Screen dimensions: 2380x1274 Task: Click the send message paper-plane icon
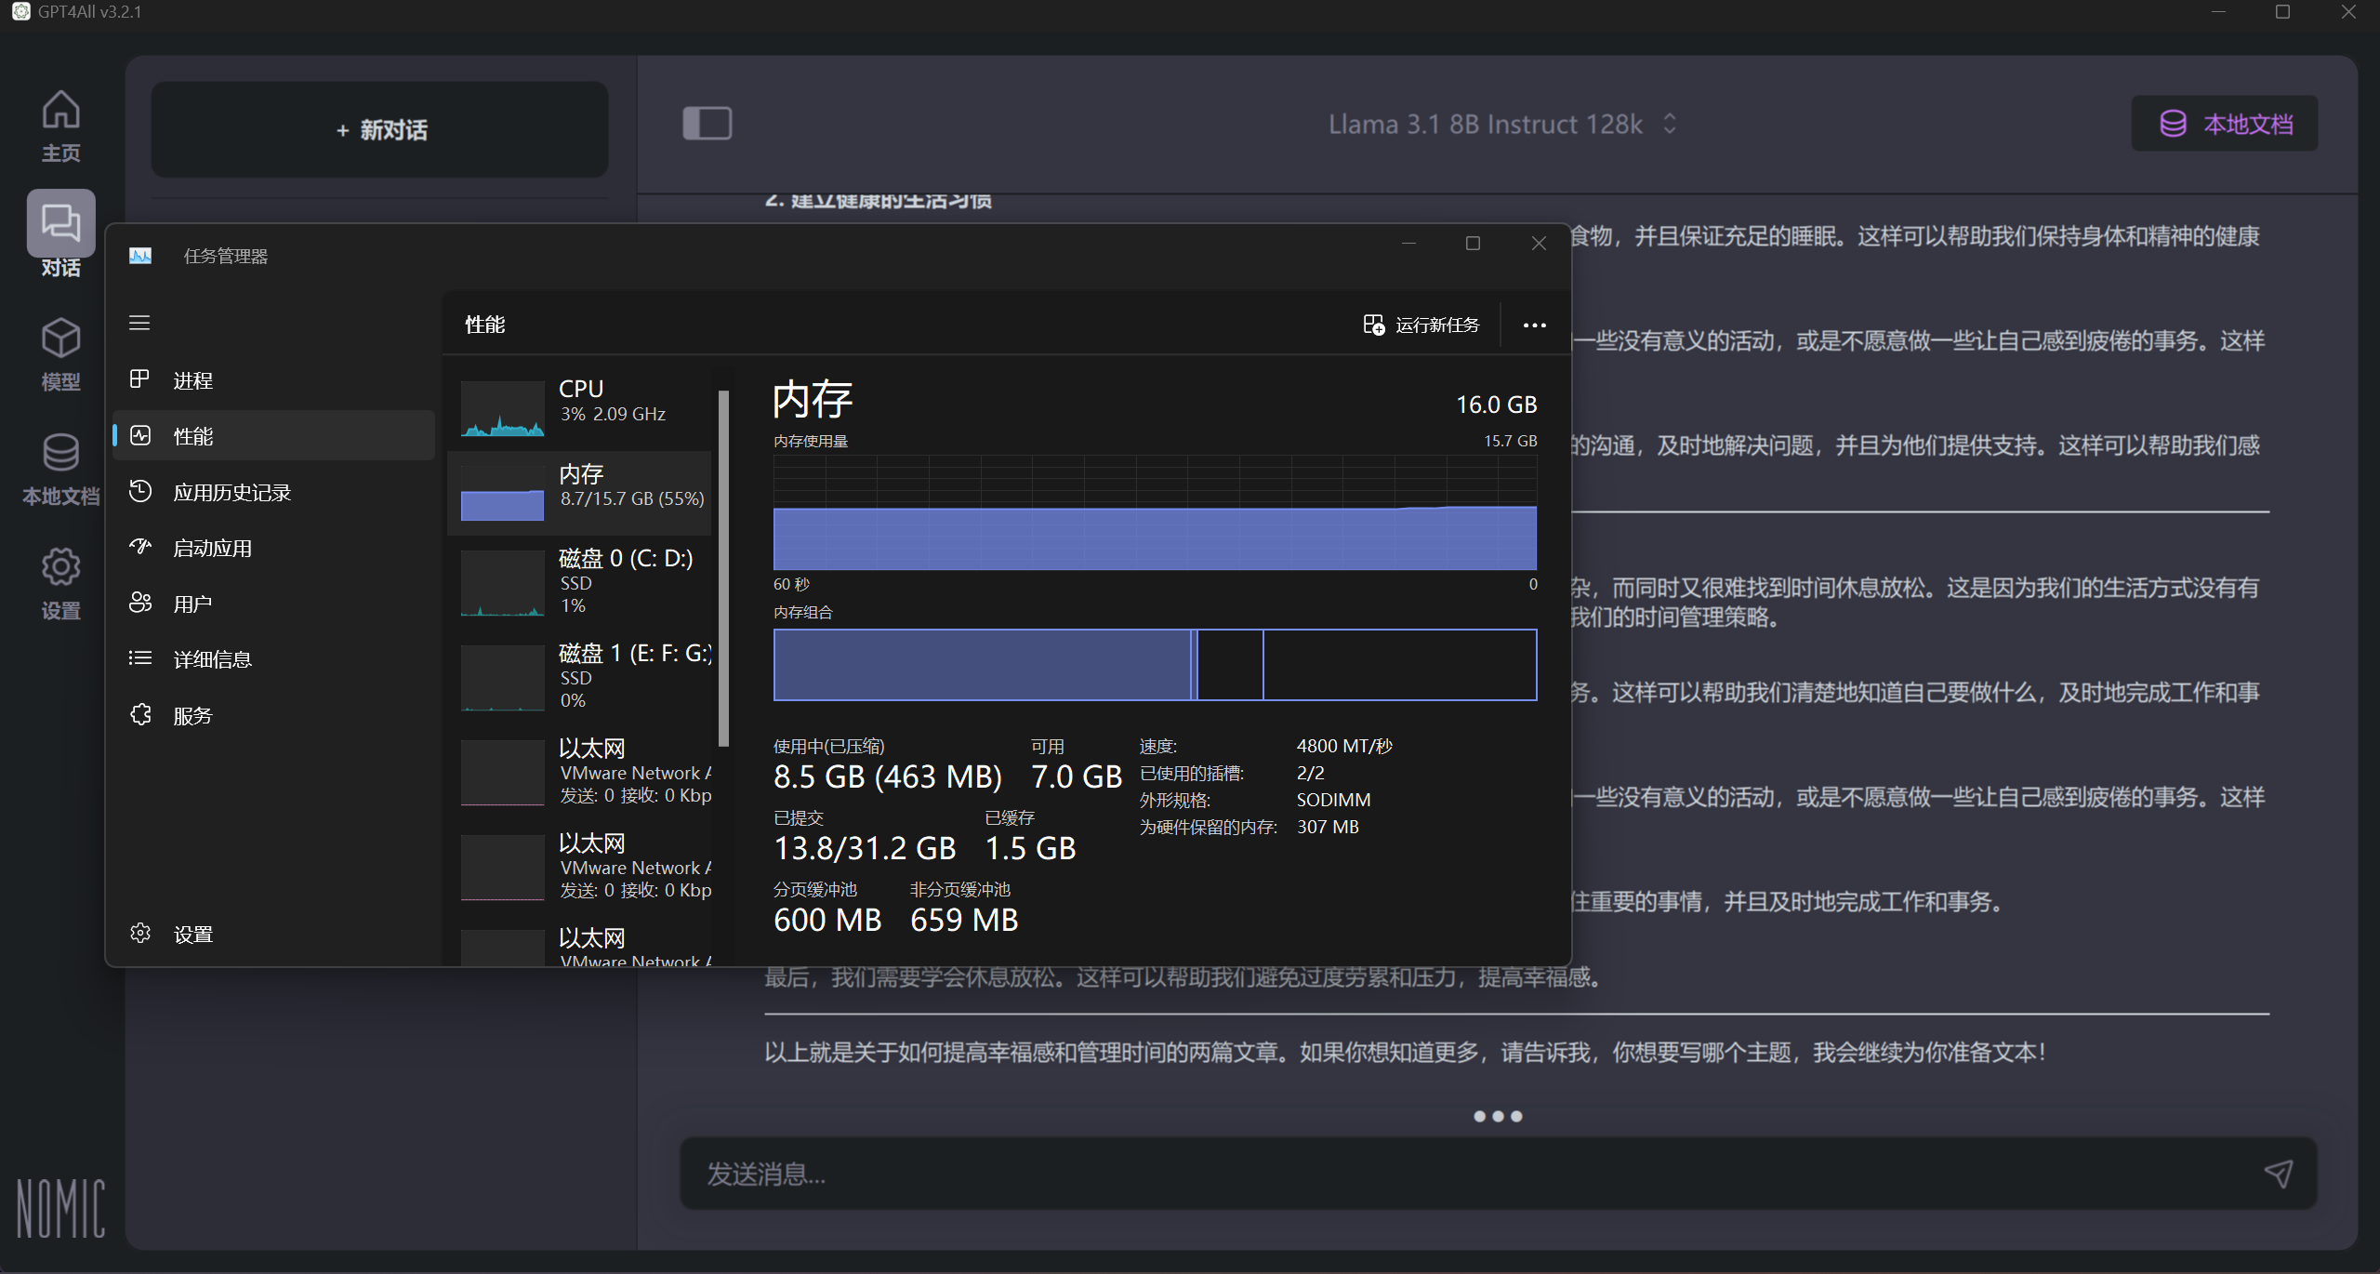click(x=2278, y=1174)
